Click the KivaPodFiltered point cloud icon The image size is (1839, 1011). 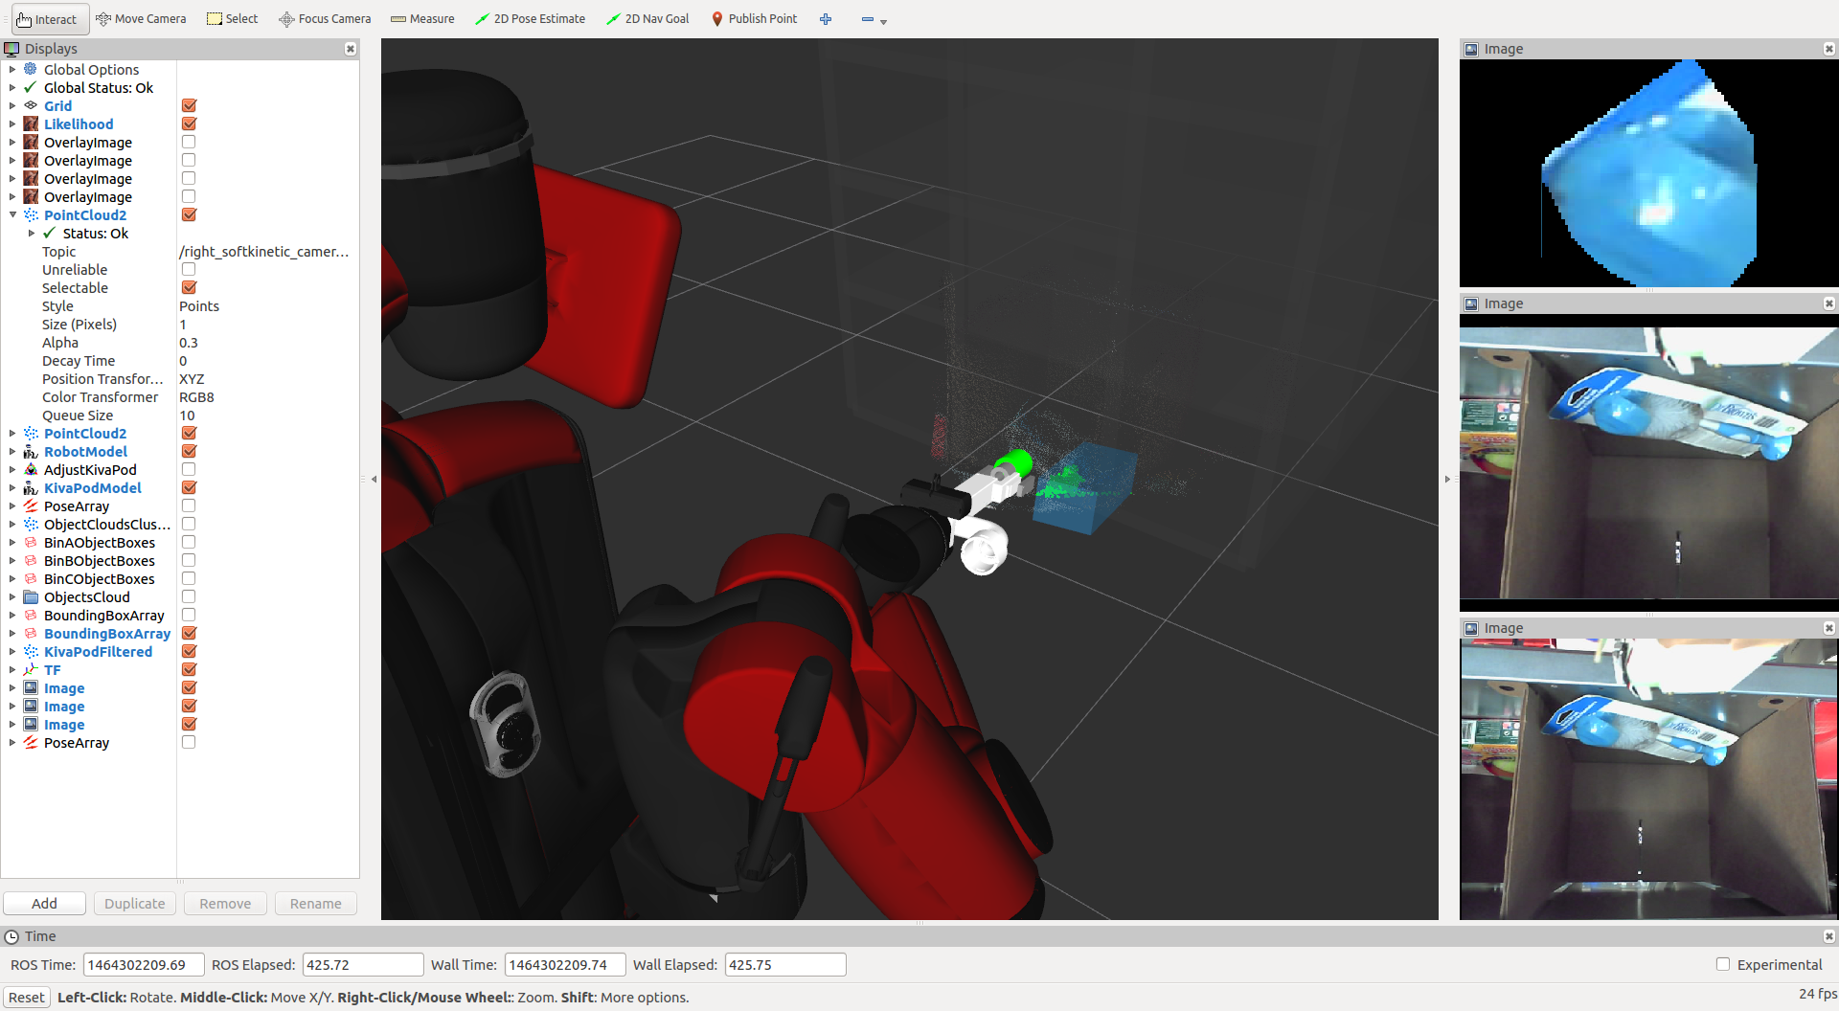tap(31, 651)
